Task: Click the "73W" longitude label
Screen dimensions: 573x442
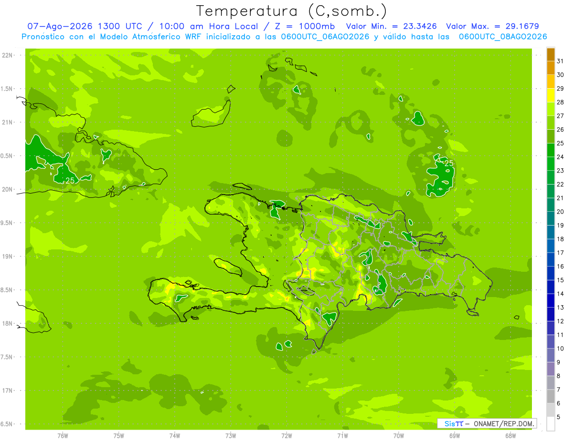Action: tap(231, 436)
